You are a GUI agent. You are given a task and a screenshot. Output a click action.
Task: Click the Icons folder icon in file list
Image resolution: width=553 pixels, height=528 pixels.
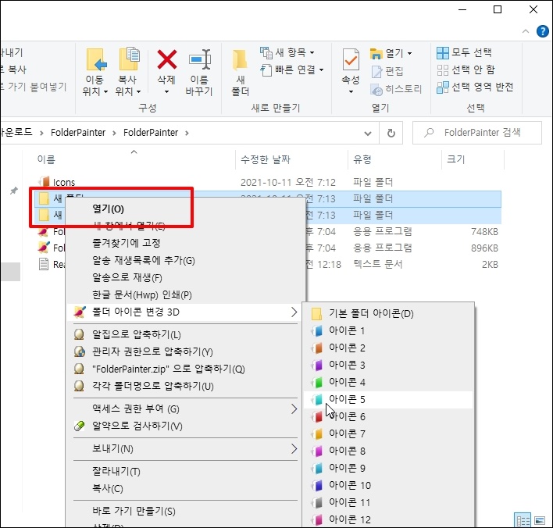point(44,182)
